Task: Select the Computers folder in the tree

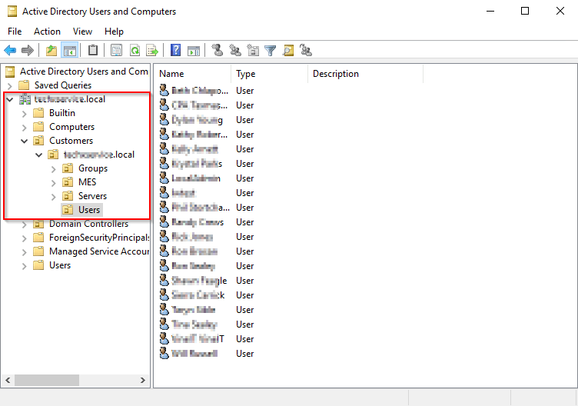Action: click(x=72, y=127)
